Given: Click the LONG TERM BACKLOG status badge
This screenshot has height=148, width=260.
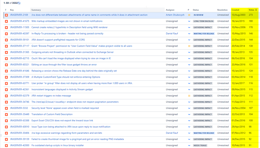Looking at the screenshot, I should pos(204,21).
